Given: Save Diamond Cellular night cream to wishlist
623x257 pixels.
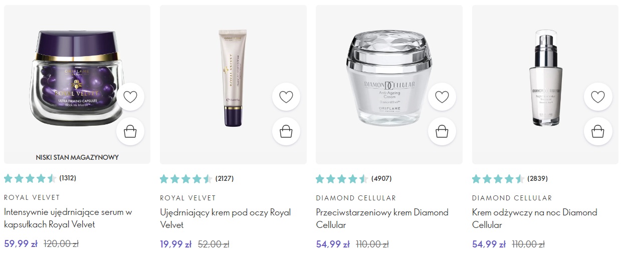Looking at the screenshot, I should click(598, 97).
